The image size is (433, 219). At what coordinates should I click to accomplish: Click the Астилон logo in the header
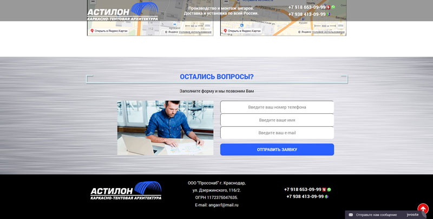pyautogui.click(x=123, y=11)
